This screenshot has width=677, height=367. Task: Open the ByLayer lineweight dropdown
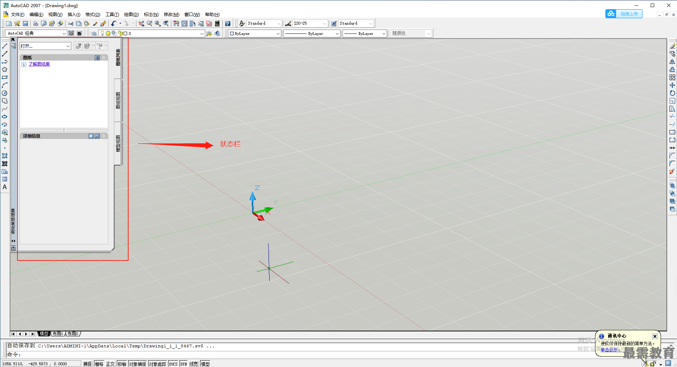tap(365, 33)
